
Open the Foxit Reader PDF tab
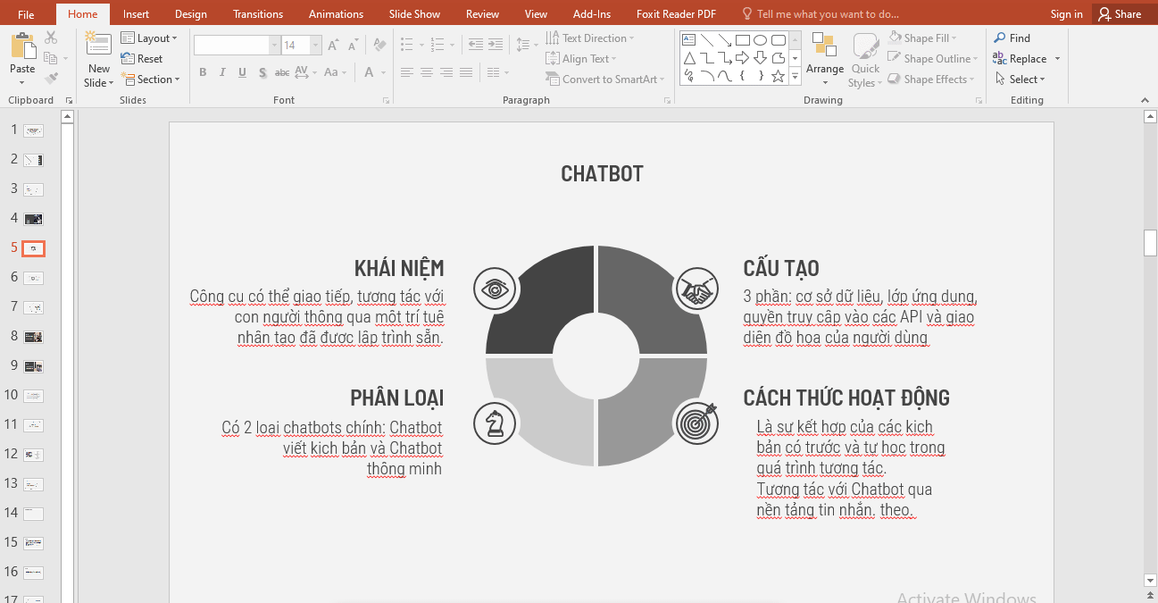click(676, 13)
